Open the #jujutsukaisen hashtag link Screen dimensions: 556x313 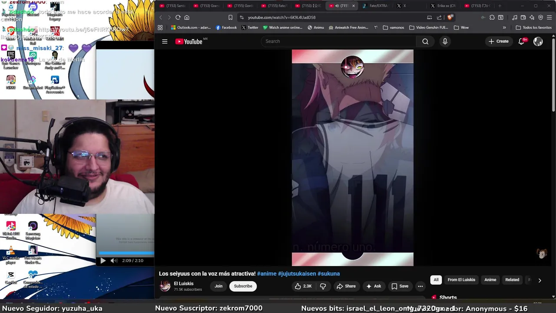(297, 273)
